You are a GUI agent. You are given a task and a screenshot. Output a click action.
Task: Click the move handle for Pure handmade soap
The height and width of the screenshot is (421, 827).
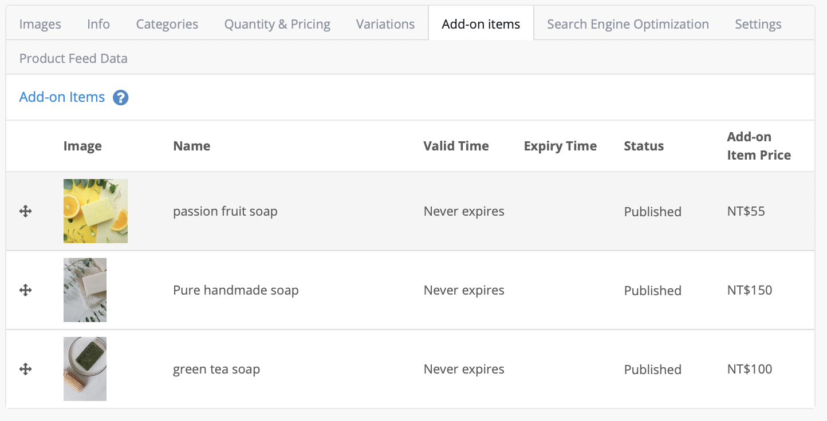tap(25, 290)
